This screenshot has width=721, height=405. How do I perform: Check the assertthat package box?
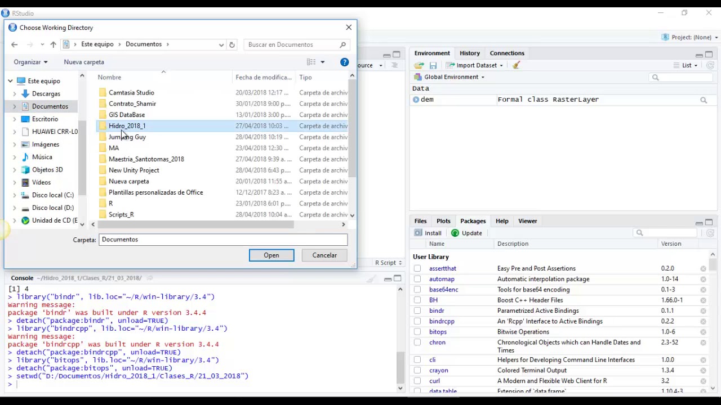(417, 269)
